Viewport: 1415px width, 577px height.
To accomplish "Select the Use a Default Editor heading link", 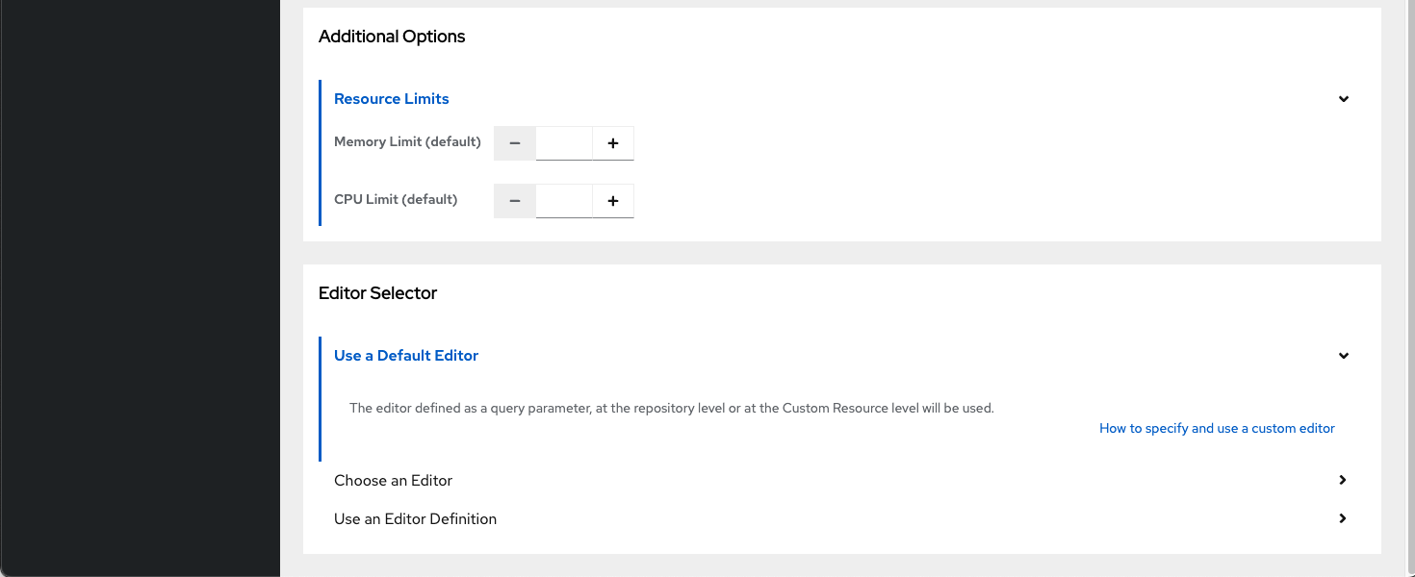I will click(405, 355).
